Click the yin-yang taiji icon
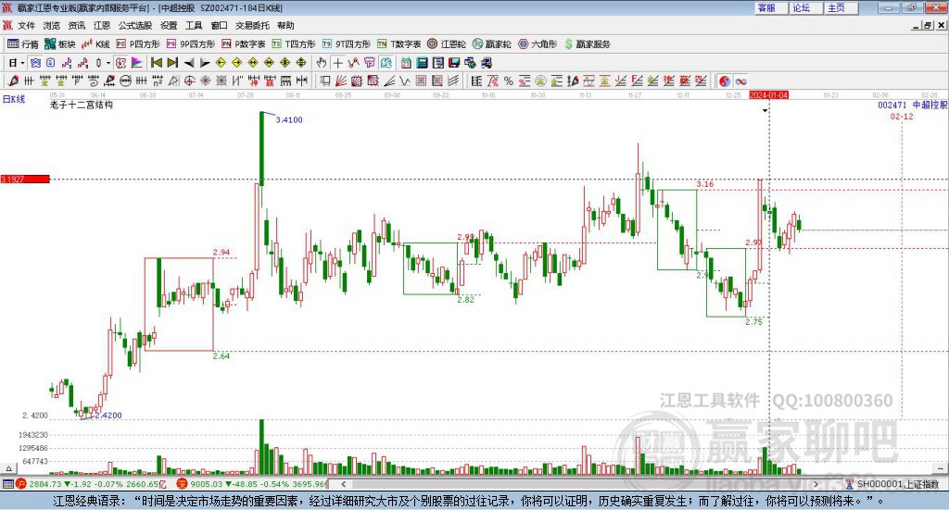 (x=725, y=81)
